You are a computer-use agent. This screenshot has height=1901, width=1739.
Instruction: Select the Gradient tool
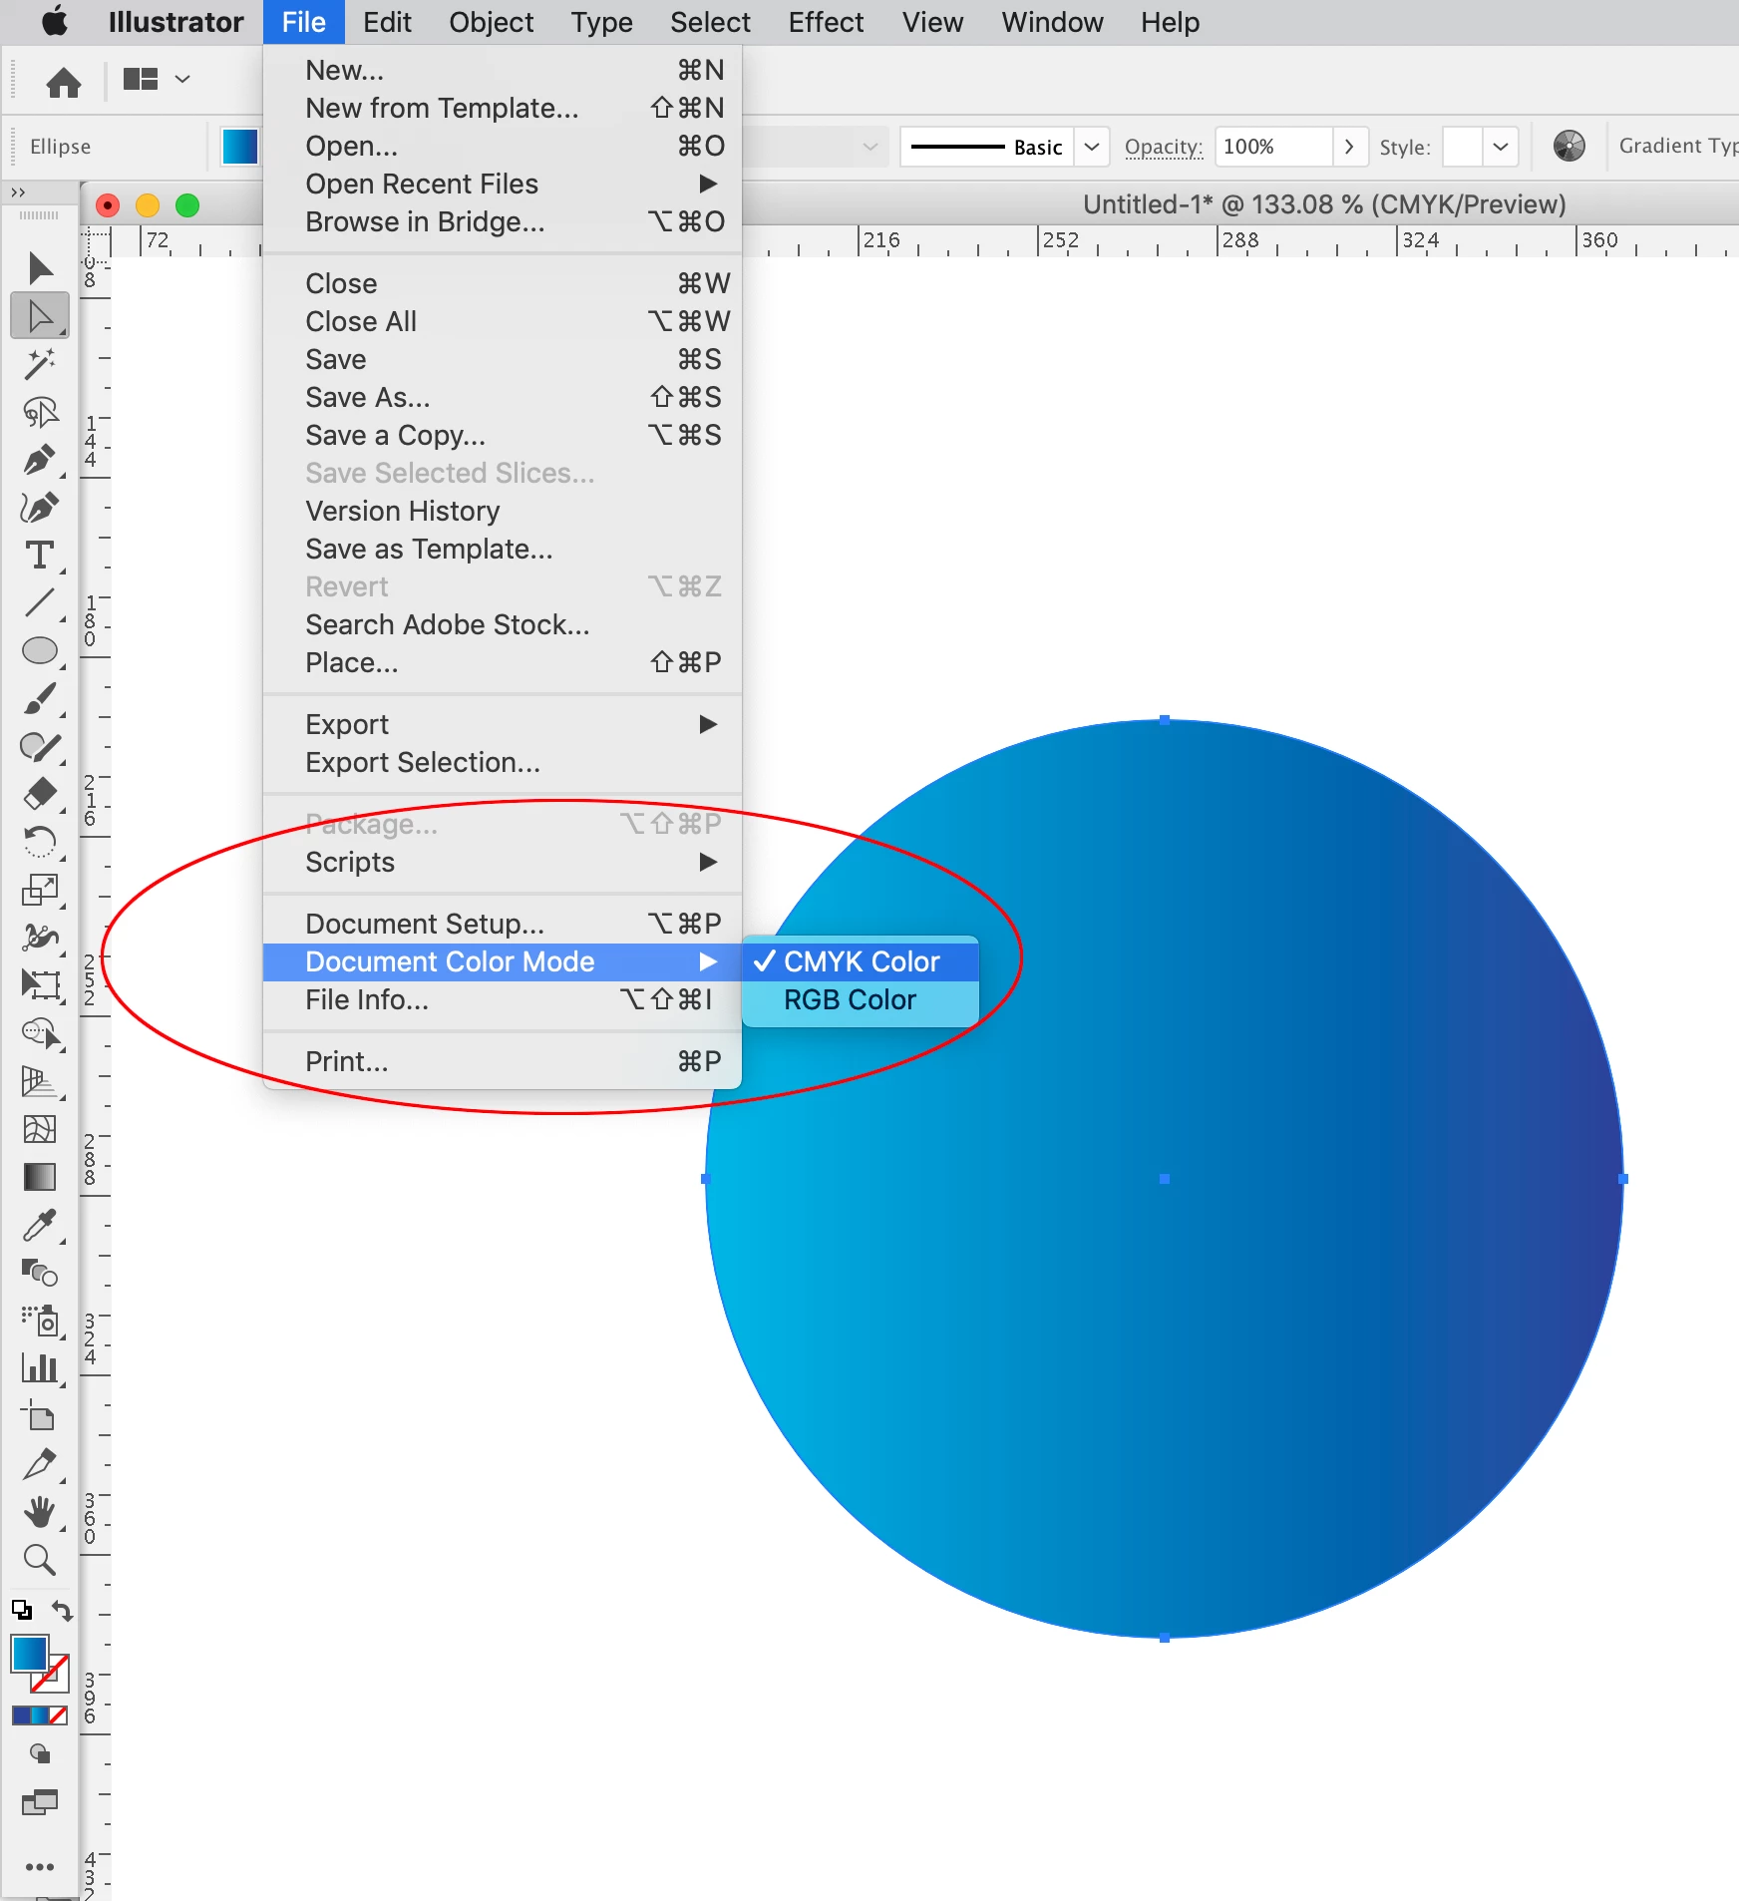point(40,1177)
